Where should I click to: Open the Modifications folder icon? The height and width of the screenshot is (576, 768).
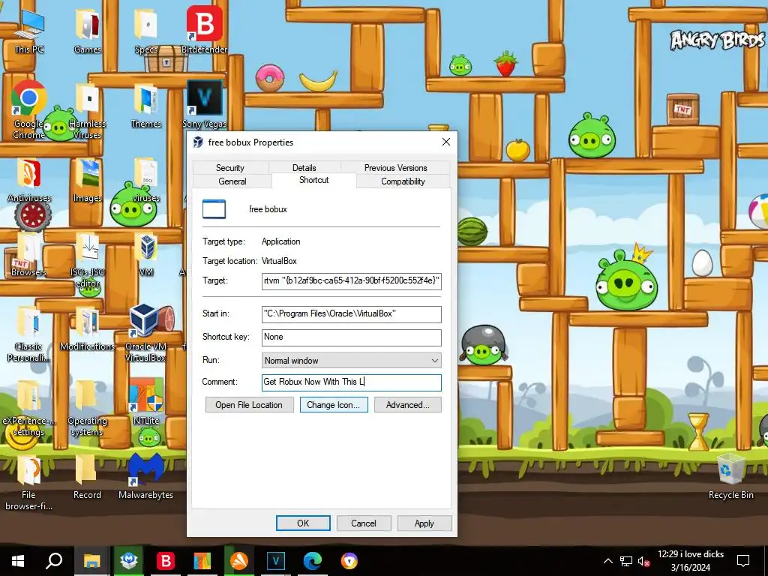87,328
